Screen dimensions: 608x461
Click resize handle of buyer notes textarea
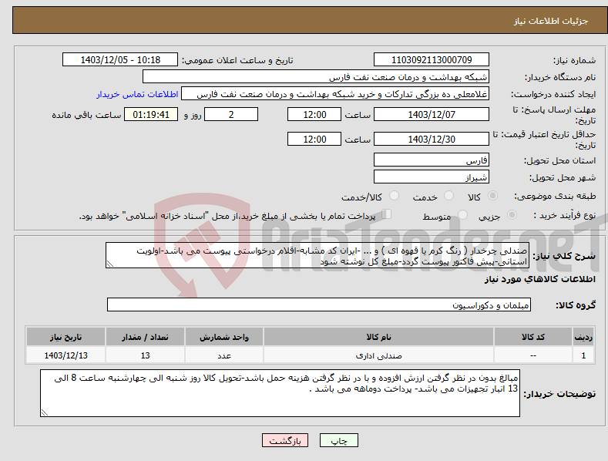(45, 412)
